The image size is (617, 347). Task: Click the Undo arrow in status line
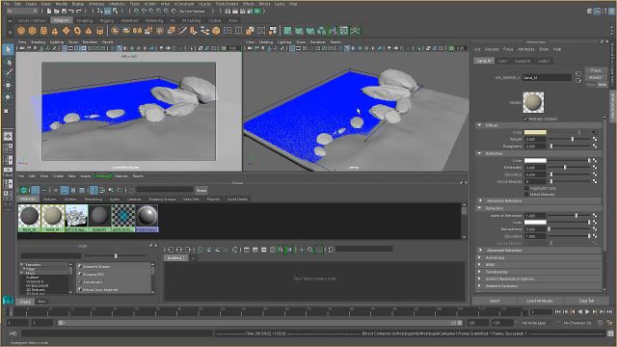tap(71, 12)
